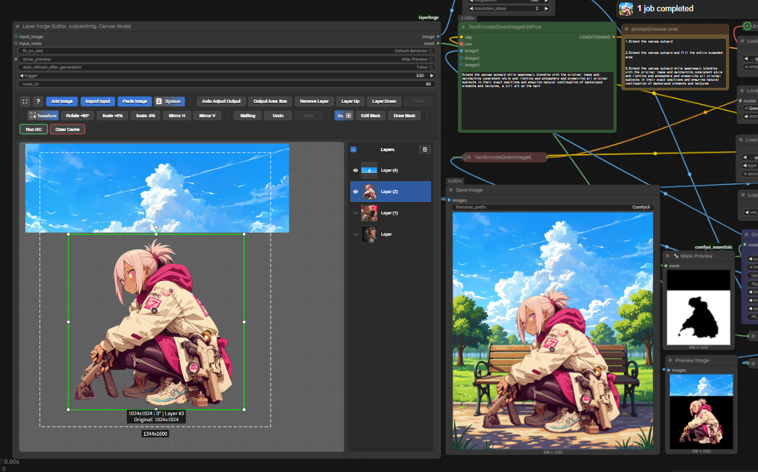This screenshot has width=758, height=472.
Task: Click the blue minus icon beside Layers title
Action: tap(354, 150)
